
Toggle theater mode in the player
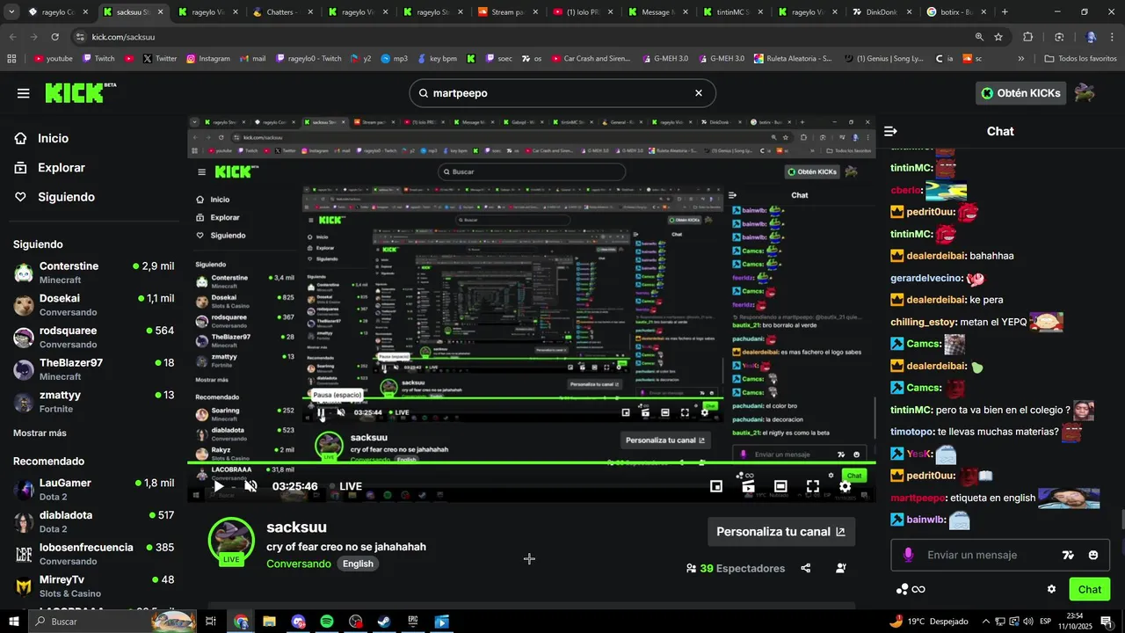pos(780,486)
